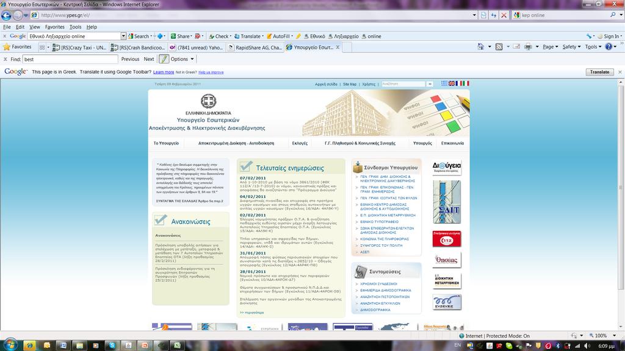Click Sign In on Google Toolbar

pyautogui.click(x=609, y=36)
